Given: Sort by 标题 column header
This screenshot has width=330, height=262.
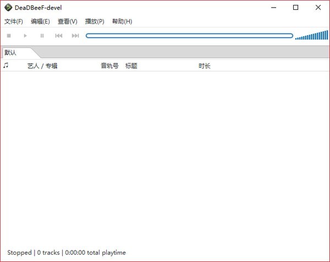Looking at the screenshot, I should click(131, 66).
